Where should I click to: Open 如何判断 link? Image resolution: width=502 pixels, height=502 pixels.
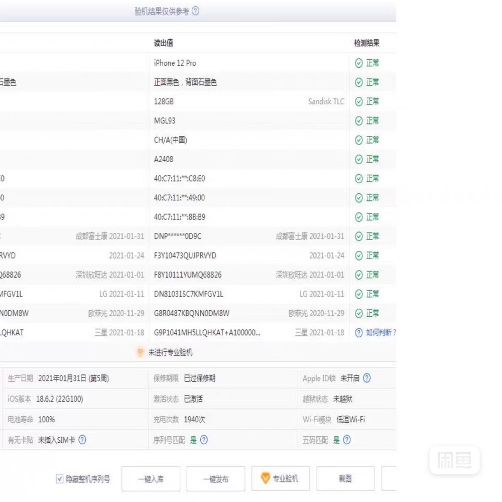pyautogui.click(x=381, y=333)
